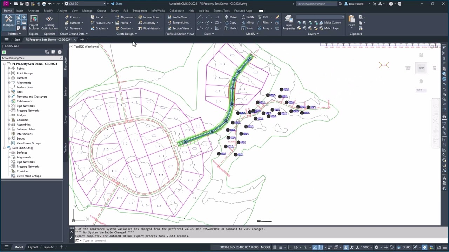This screenshot has height=252, width=449.
Task: Click the Help question mark icon
Action: point(391,4)
